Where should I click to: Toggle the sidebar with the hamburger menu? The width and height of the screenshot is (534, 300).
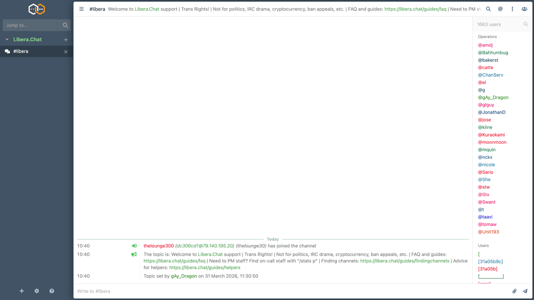(x=81, y=9)
